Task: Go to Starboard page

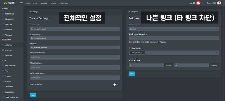Action: click(x=9, y=30)
